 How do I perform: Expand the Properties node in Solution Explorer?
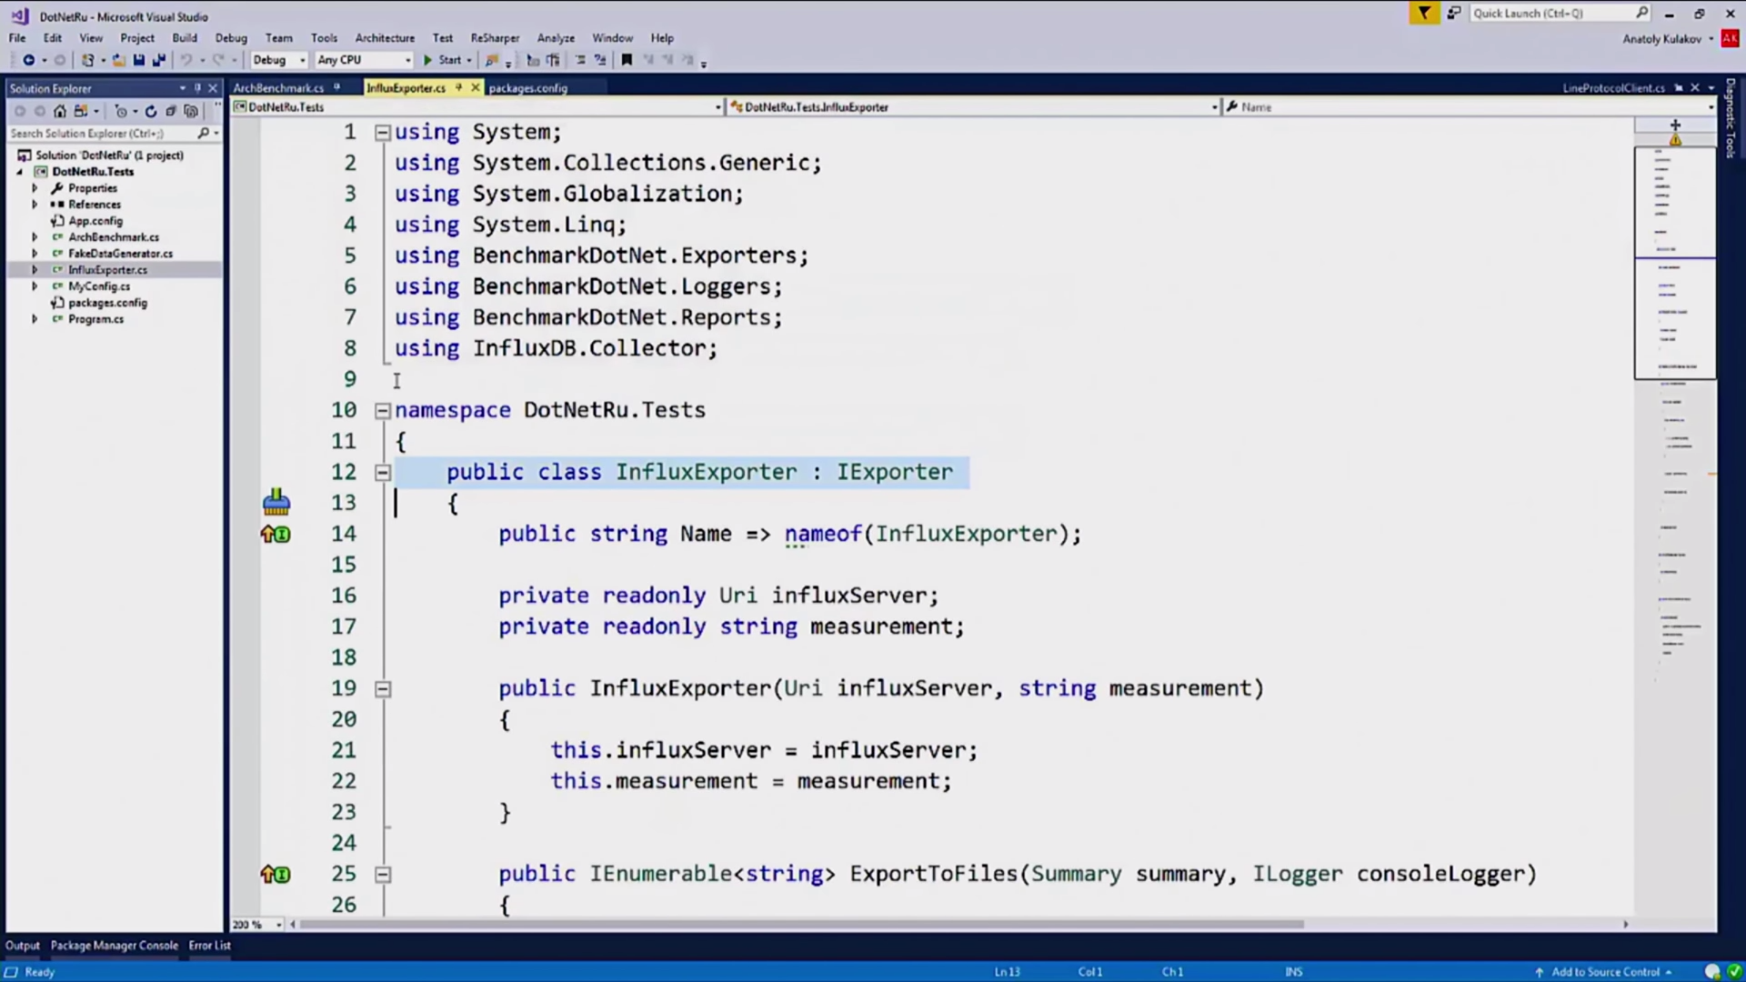point(35,187)
